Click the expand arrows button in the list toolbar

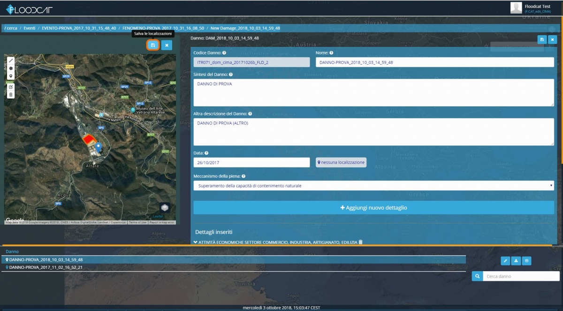click(x=505, y=261)
